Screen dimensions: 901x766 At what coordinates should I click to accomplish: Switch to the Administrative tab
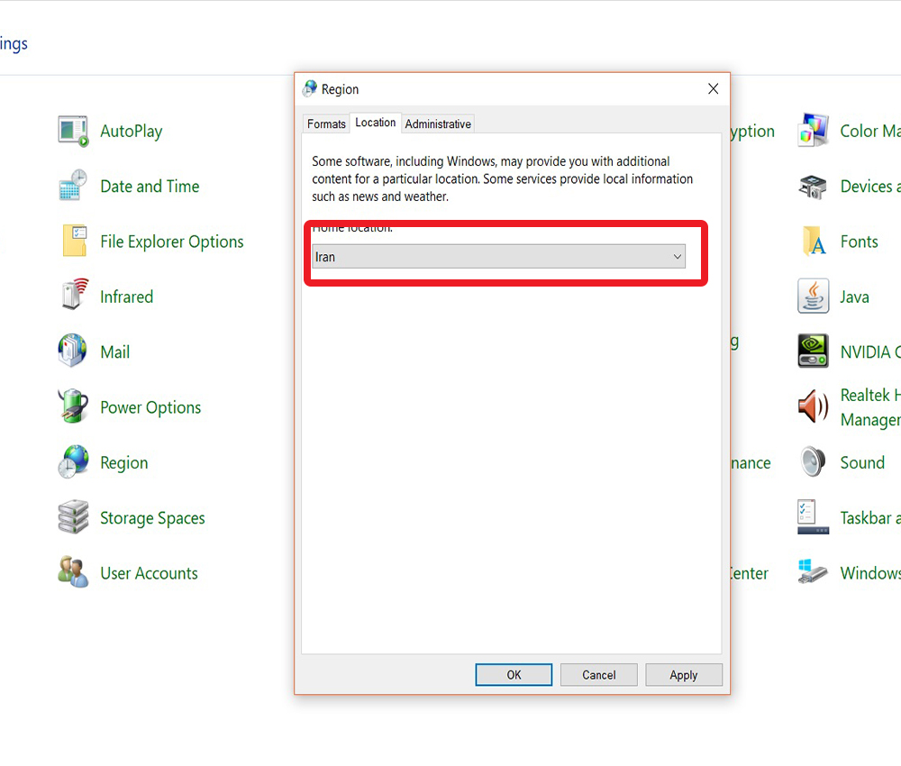click(x=438, y=124)
